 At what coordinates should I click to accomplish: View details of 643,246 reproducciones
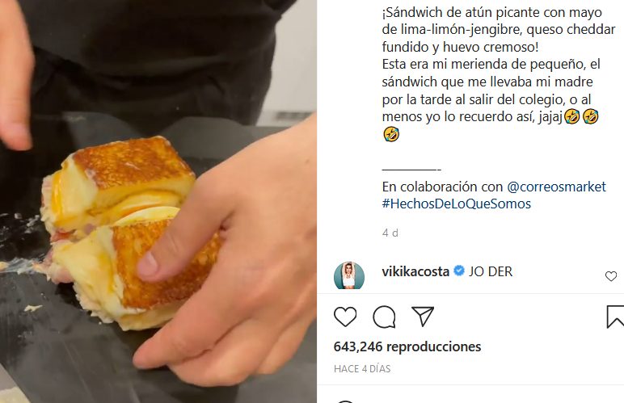pos(407,346)
